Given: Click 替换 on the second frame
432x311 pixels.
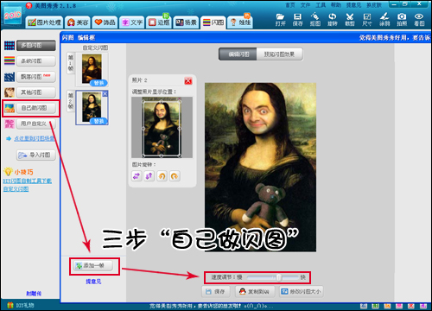Looking at the screenshot, I should 98,121.
